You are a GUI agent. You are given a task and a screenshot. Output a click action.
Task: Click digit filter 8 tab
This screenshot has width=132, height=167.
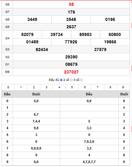tap(110, 87)
